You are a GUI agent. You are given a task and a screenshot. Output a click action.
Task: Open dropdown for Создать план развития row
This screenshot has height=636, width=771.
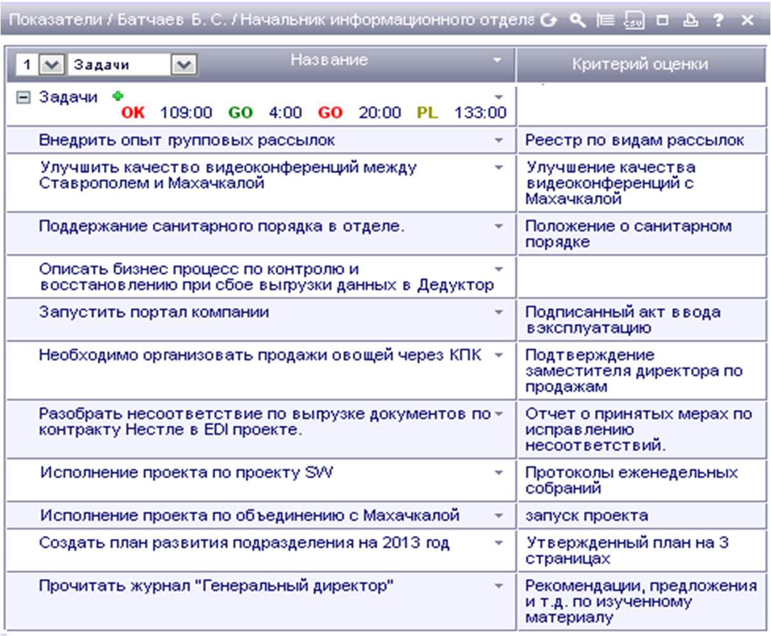point(499,544)
